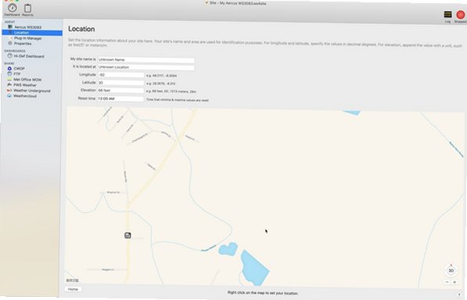Select the Aercus WS3083 agent icon
467x300 pixels.
tap(10, 27)
